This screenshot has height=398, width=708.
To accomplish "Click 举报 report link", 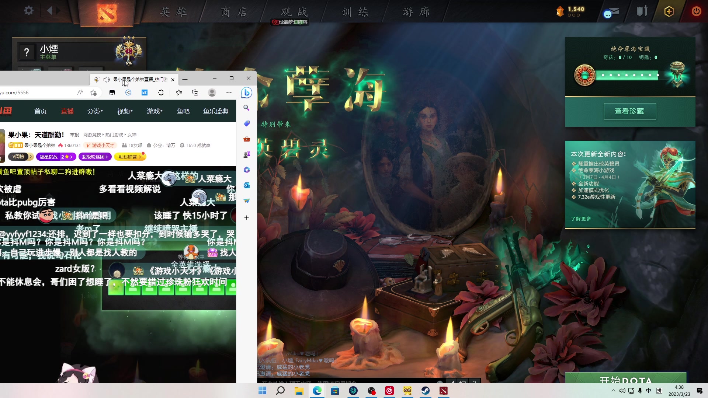I will 74,135.
